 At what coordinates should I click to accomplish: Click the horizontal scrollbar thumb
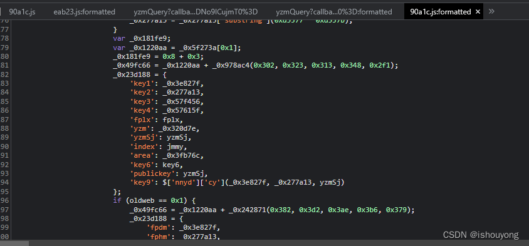[14, 243]
